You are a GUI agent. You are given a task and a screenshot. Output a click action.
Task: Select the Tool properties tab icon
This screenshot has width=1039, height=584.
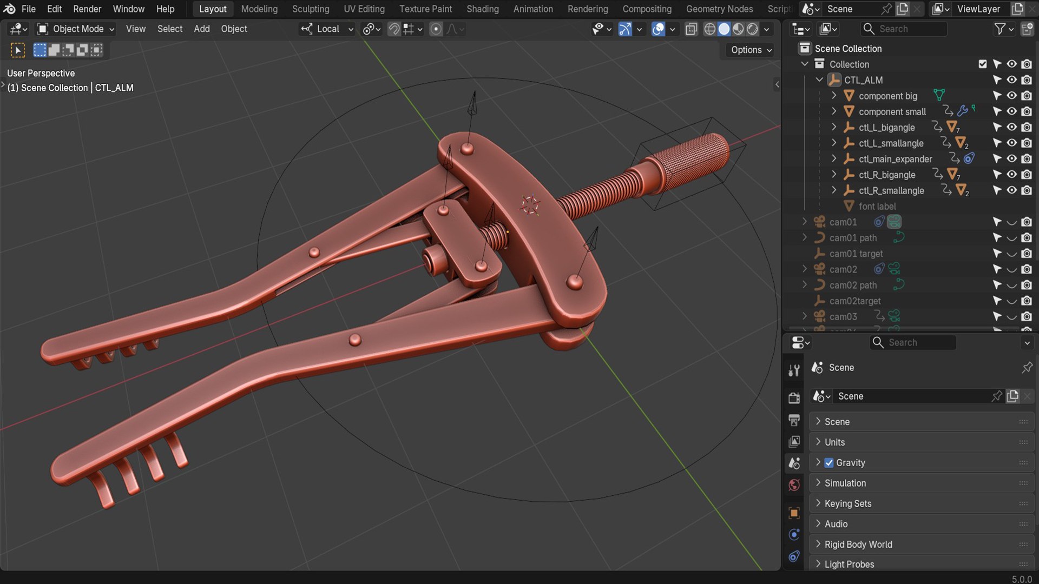pos(794,370)
